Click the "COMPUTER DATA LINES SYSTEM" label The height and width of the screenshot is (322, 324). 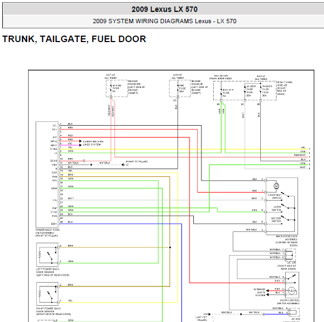click(93, 143)
